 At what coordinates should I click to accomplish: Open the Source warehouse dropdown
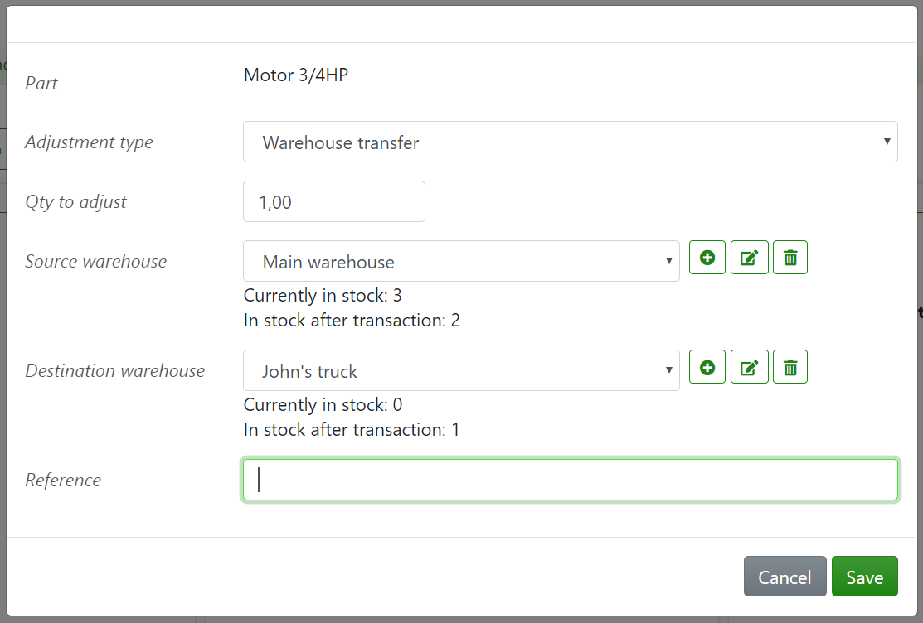[x=461, y=260]
